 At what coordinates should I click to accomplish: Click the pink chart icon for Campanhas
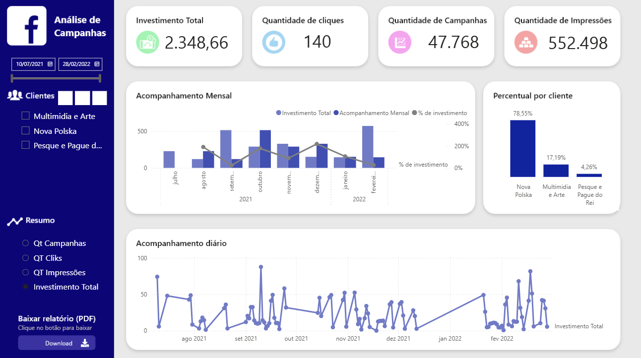pyautogui.click(x=400, y=43)
